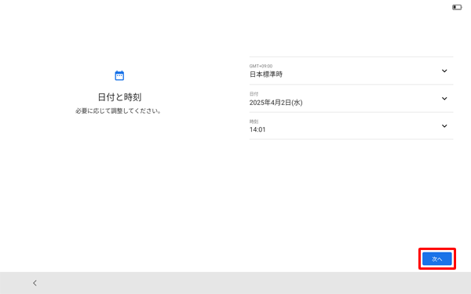Click the blue 次へ button

coord(436,259)
